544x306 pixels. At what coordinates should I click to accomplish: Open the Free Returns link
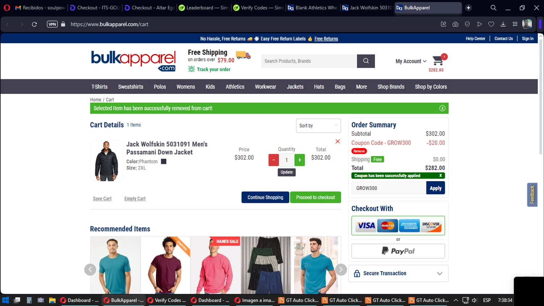pos(326,39)
